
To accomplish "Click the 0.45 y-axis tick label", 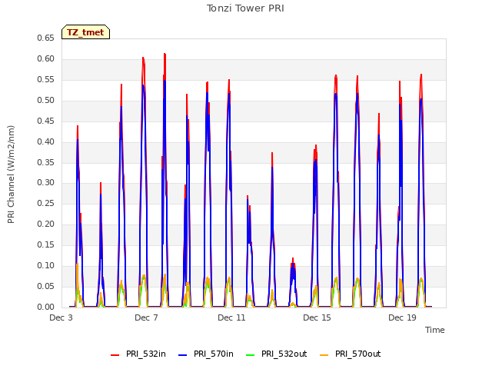I will click(x=45, y=121).
